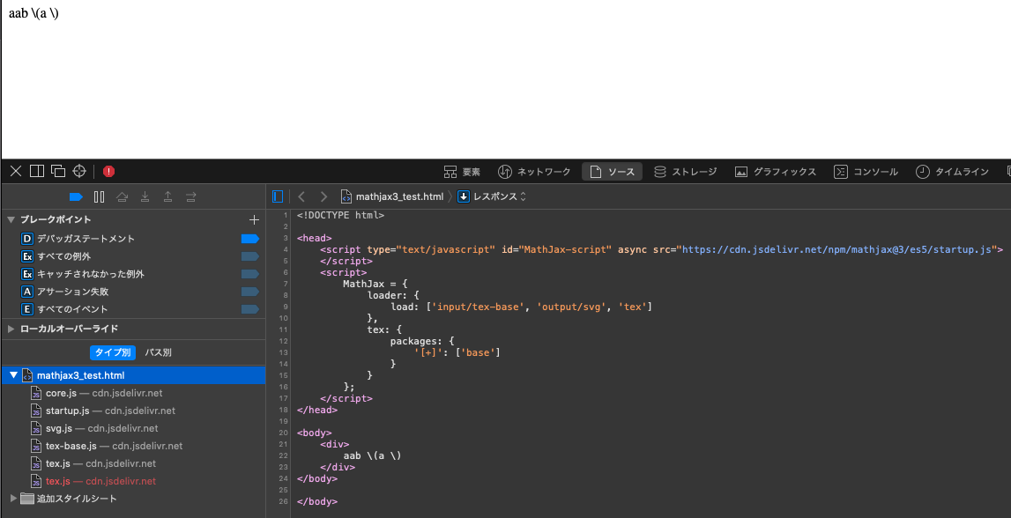The image size is (1011, 518).
Task: Click the dock-to-side layout icon
Action: tap(37, 171)
